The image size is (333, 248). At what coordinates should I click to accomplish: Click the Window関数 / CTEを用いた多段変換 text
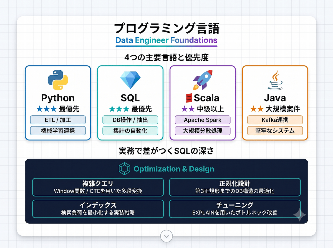(98, 191)
